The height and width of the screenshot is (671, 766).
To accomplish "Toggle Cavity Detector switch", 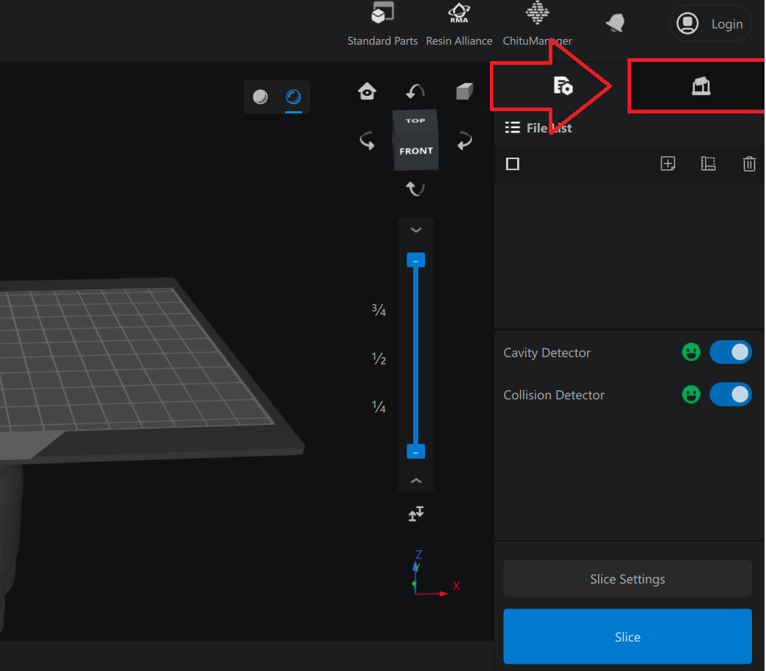I will [730, 352].
